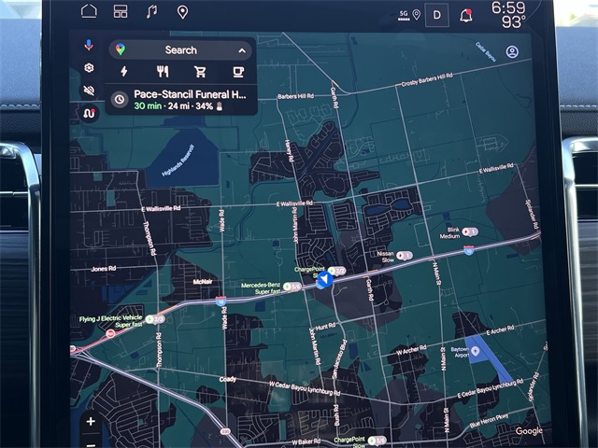
Task: Switch to the navigation pin tab
Action: click(x=182, y=12)
